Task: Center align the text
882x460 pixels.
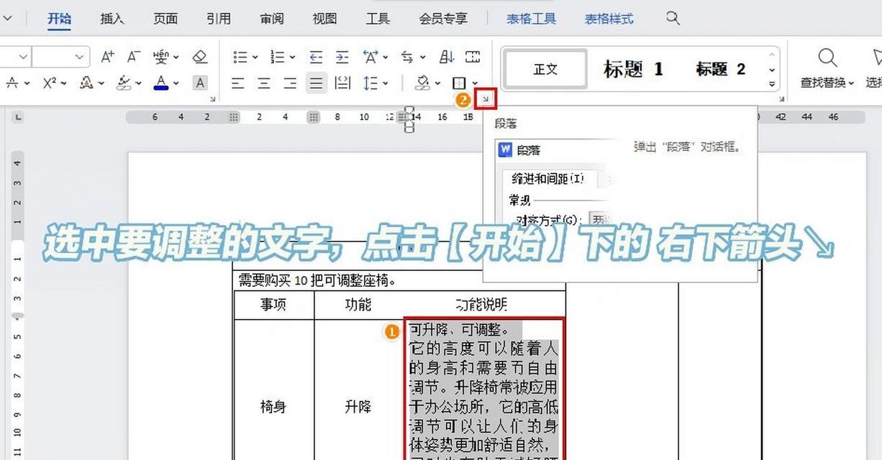Action: (x=264, y=83)
